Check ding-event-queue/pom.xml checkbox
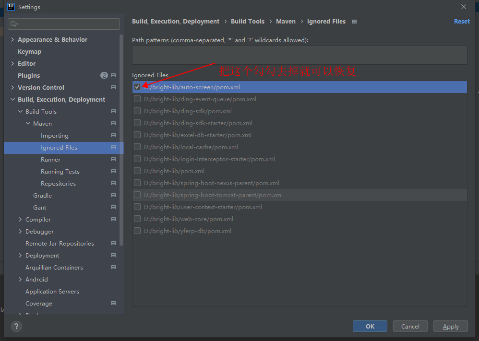The height and width of the screenshot is (341, 479). 137,99
